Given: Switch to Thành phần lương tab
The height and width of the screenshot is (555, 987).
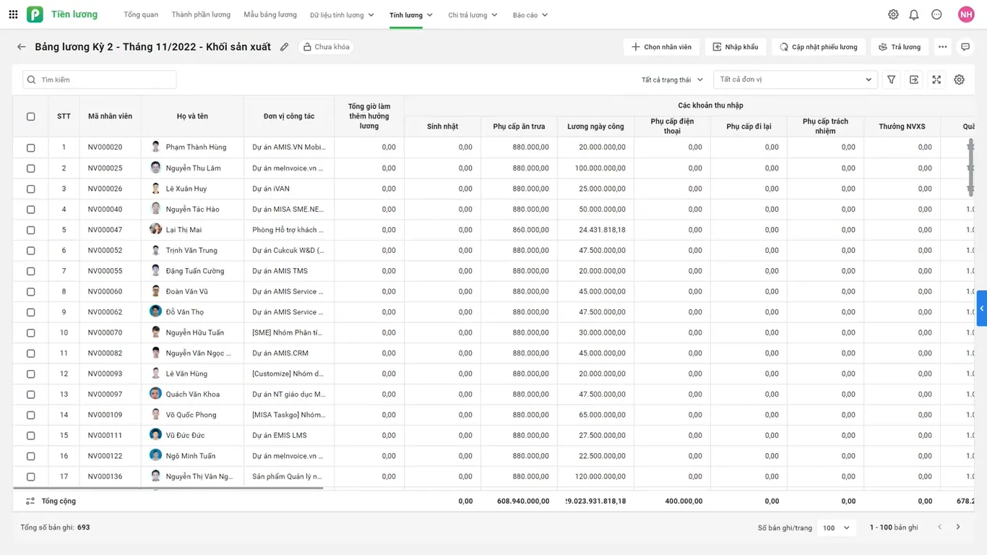Looking at the screenshot, I should pyautogui.click(x=201, y=14).
